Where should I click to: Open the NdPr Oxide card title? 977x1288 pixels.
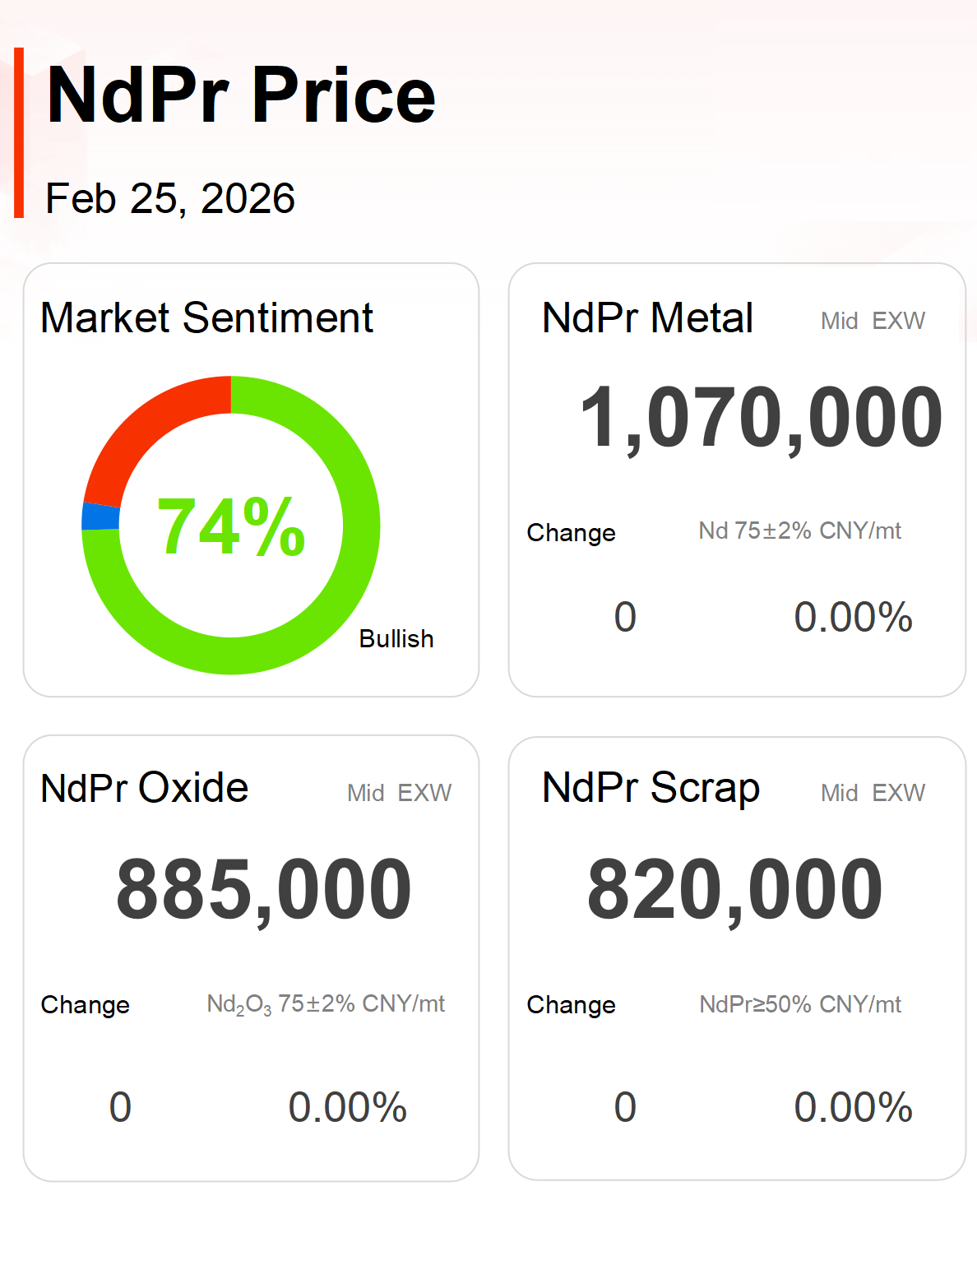pos(145,788)
